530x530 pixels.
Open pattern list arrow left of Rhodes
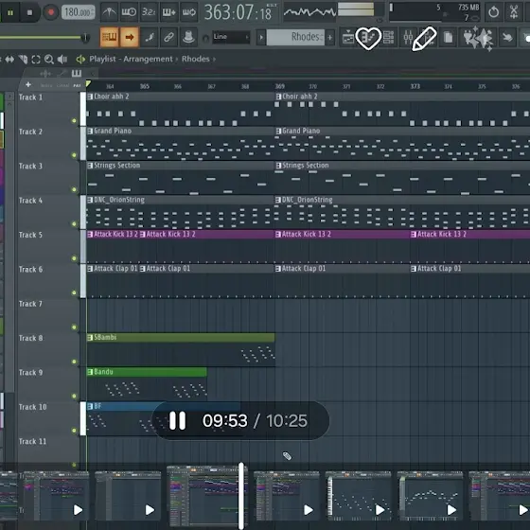(x=261, y=37)
